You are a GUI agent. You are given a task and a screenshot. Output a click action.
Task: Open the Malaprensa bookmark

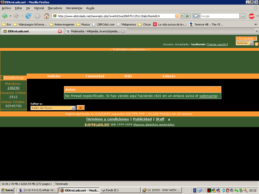(x=126, y=25)
